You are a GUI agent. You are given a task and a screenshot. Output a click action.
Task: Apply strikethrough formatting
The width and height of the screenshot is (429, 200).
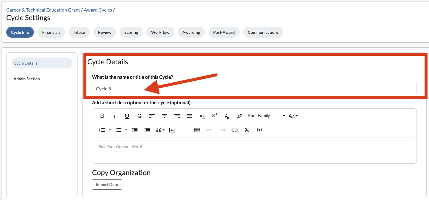[140, 116]
